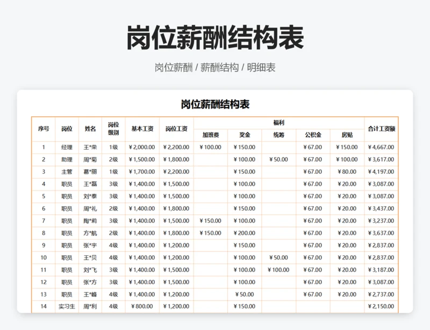
Task: Click basic salary ¥1,700.00 in row 3
Action: click(x=142, y=172)
